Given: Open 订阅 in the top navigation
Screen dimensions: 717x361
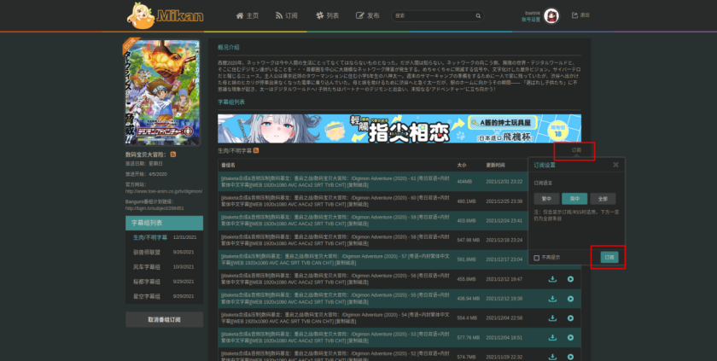Looking at the screenshot, I should pos(287,15).
